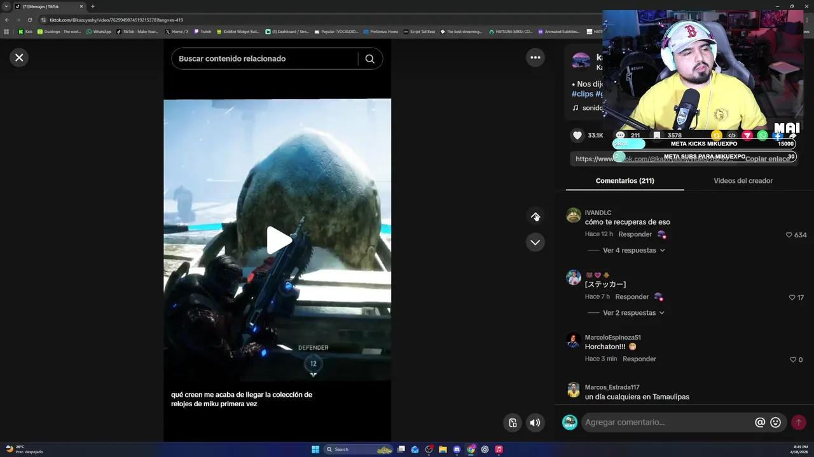The width and height of the screenshot is (814, 457).
Task: Open the MarceloEspinoza51 username link
Action: pyautogui.click(x=613, y=338)
